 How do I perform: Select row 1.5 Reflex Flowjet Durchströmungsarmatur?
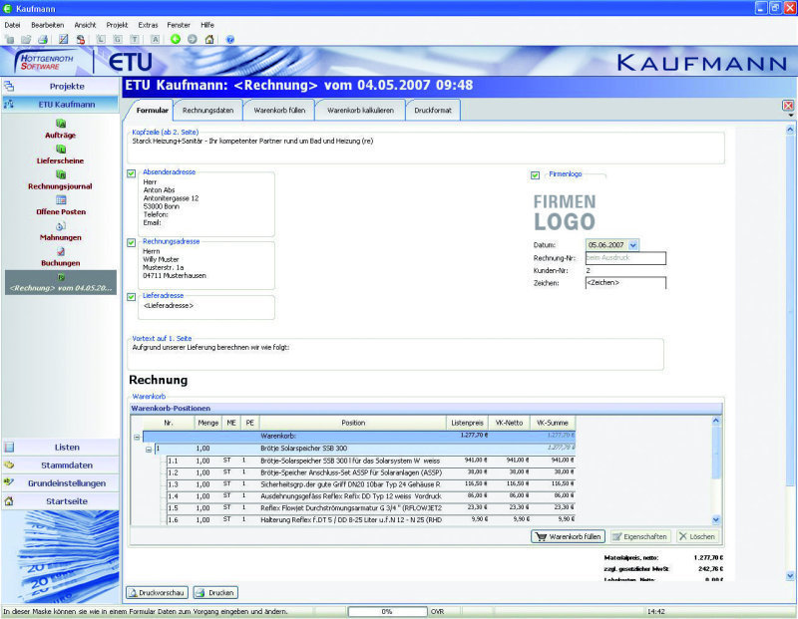click(x=371, y=507)
